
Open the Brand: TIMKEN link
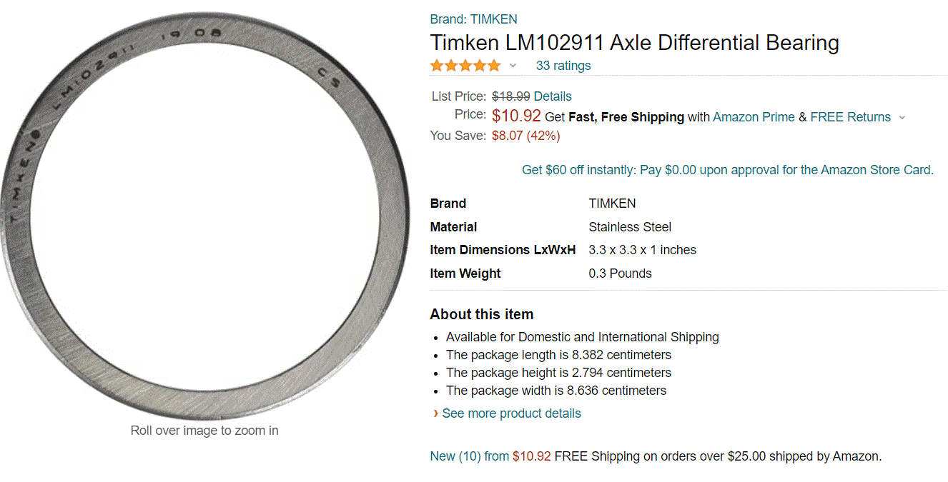click(x=473, y=19)
